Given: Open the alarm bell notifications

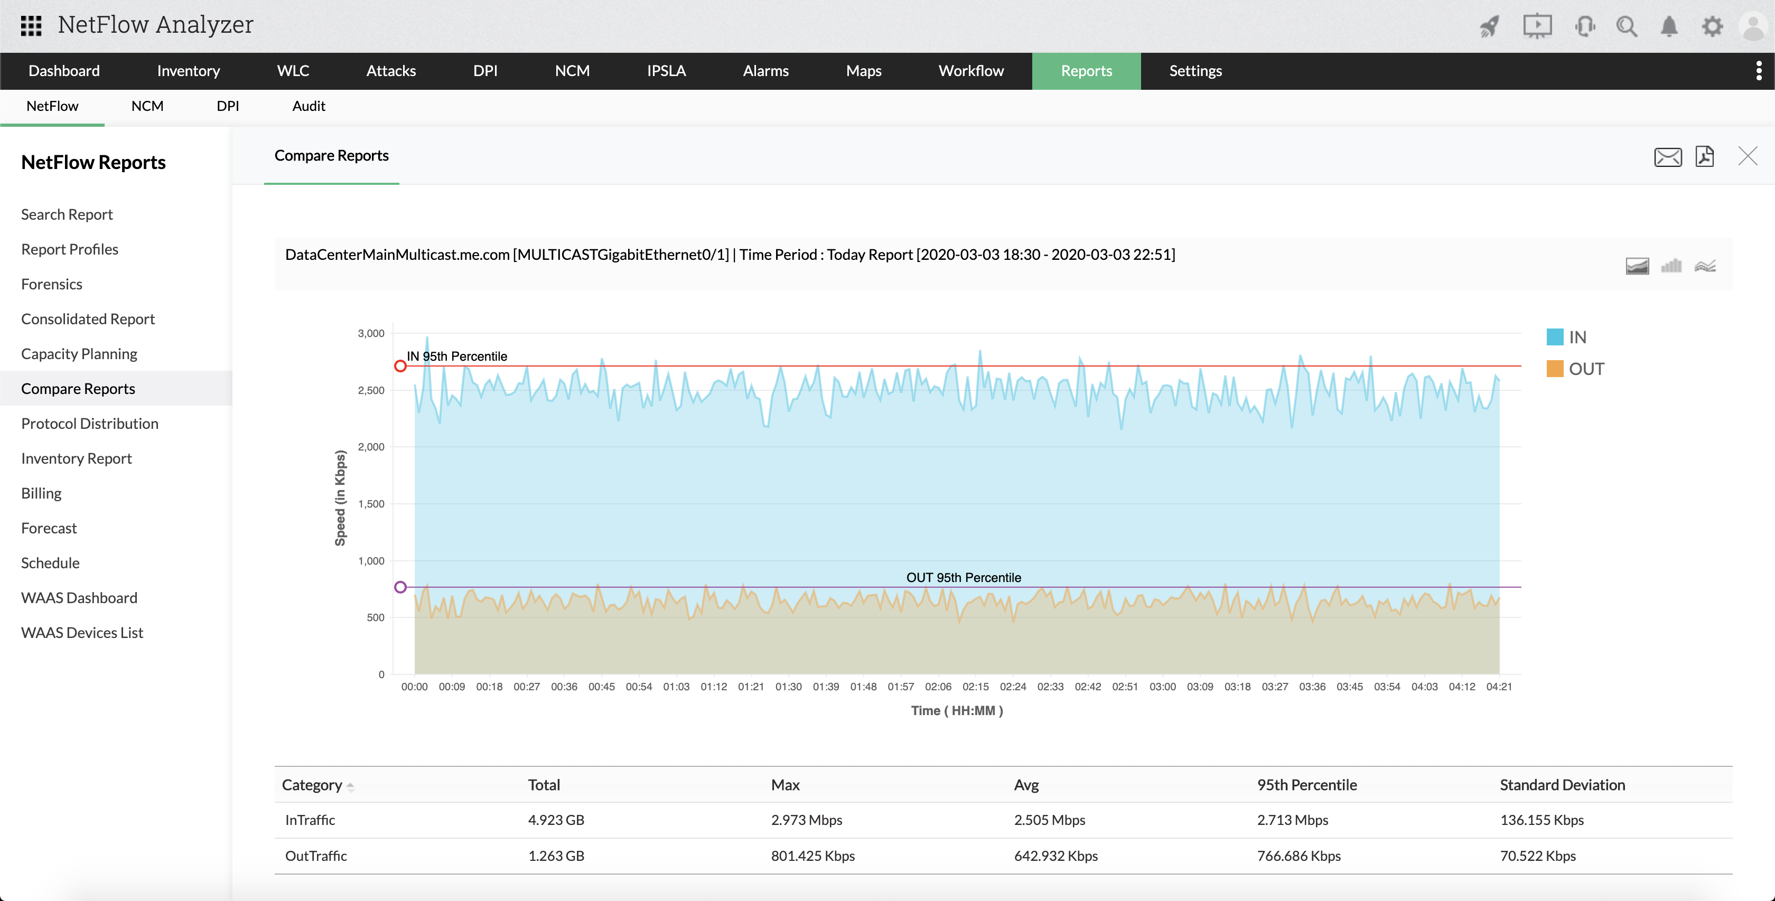Looking at the screenshot, I should (x=1669, y=26).
